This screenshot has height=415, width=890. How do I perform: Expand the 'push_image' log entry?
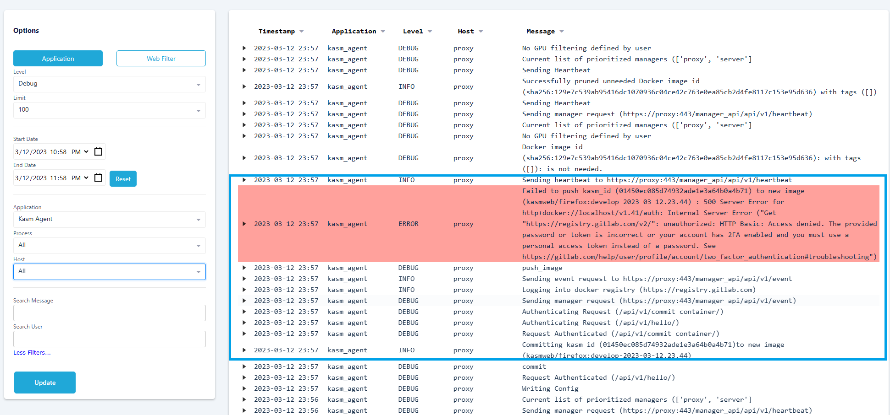[244, 268]
